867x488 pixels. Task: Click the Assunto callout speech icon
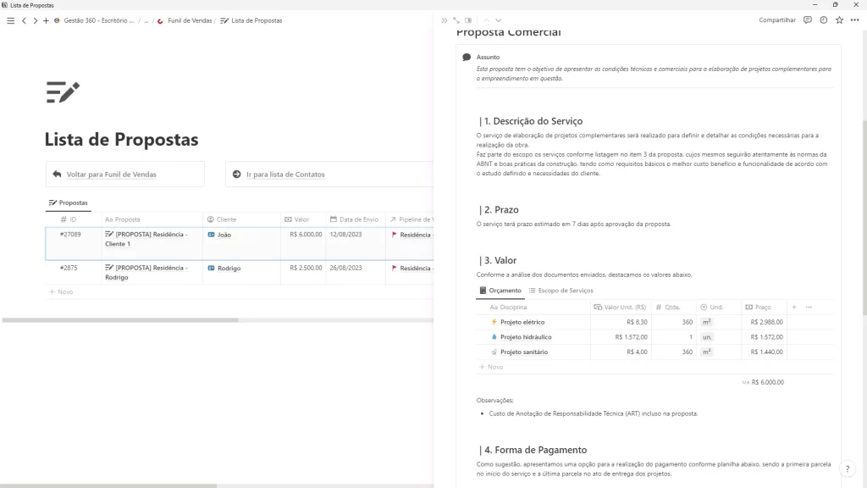467,57
